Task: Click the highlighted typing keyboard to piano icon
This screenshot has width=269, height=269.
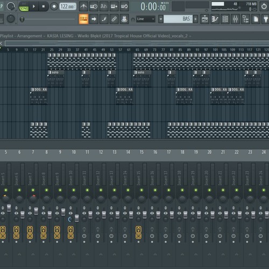Action: point(83,19)
